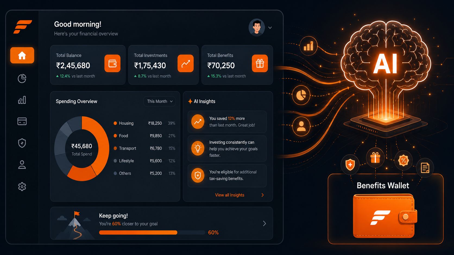Click the person bubble near AI brain
This screenshot has height=255, width=454.
pos(301,126)
